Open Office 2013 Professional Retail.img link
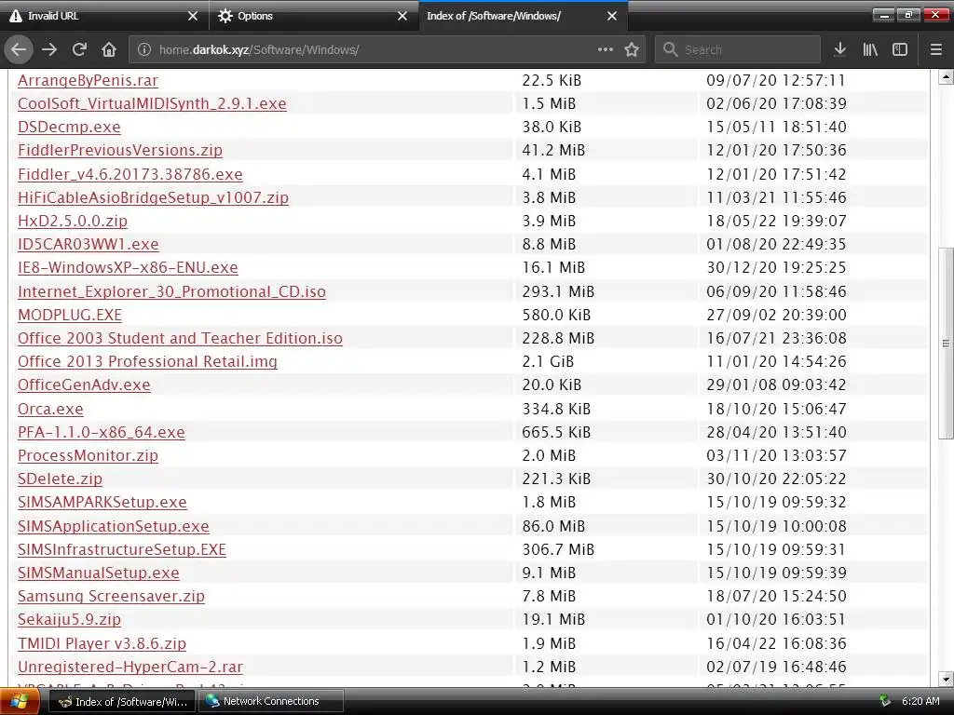Screen dimensions: 954x715 click(147, 361)
